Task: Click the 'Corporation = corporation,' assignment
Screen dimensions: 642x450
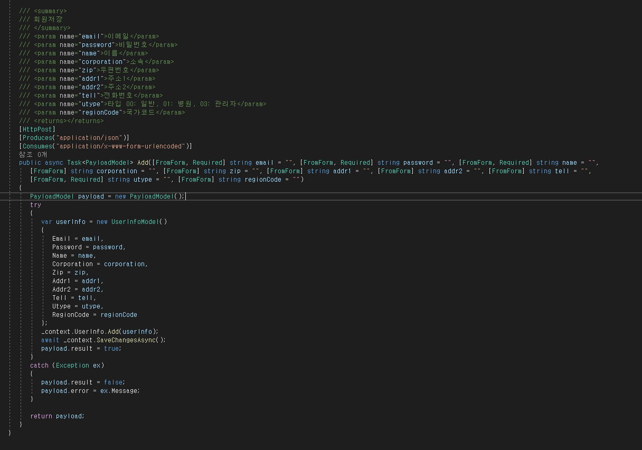Action: pos(100,264)
